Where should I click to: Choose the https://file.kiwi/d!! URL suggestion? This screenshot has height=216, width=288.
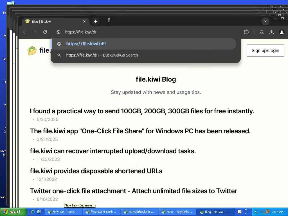pyautogui.click(x=144, y=44)
